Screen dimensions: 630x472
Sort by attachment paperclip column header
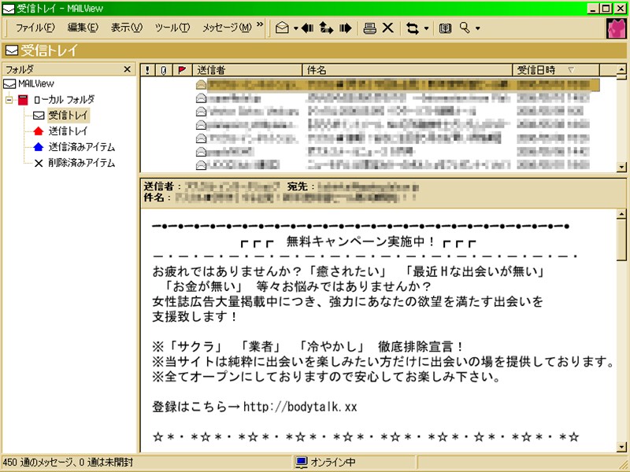[x=164, y=70]
